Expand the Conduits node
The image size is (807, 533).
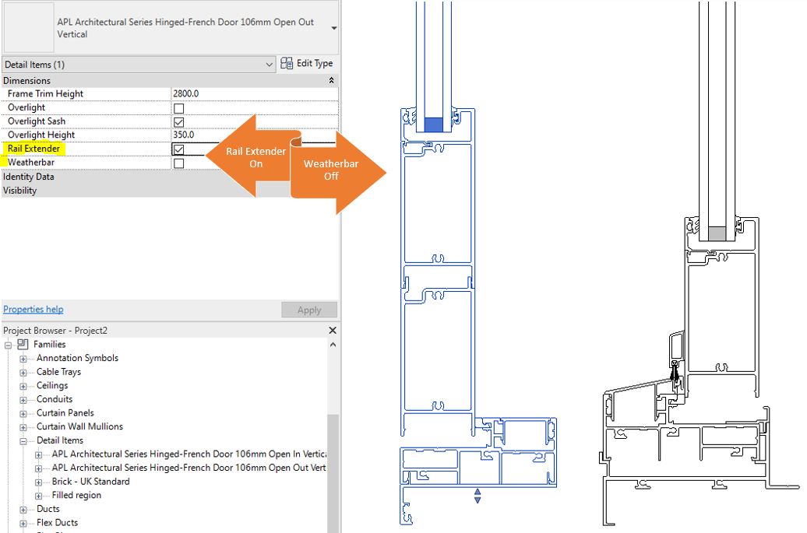(x=23, y=400)
